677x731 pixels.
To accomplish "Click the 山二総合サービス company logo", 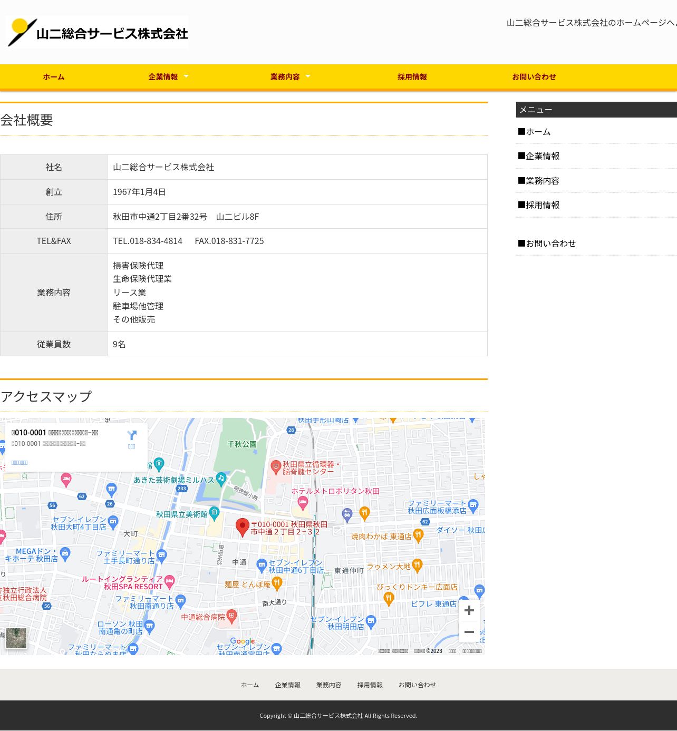I will click(98, 33).
